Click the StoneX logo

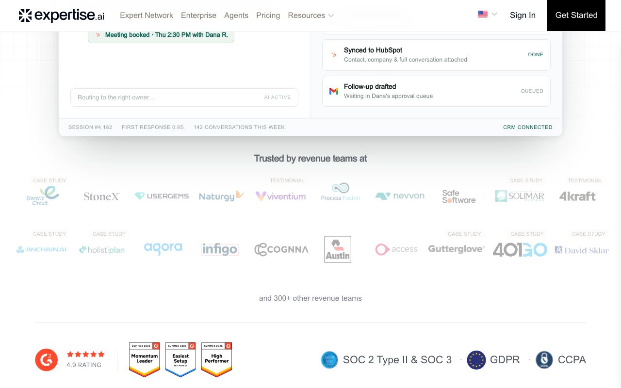point(101,196)
